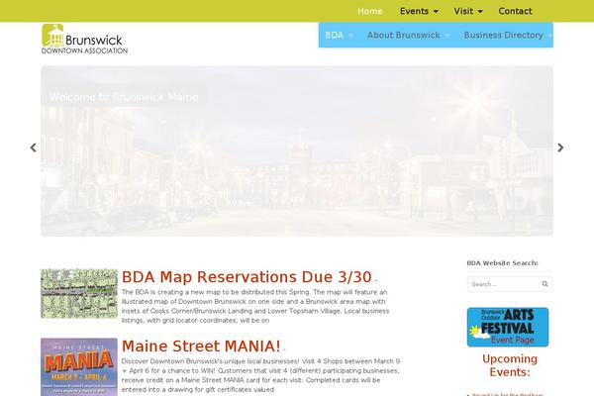Go to previous slide arrow
The height and width of the screenshot is (396, 594).
tap(33, 148)
